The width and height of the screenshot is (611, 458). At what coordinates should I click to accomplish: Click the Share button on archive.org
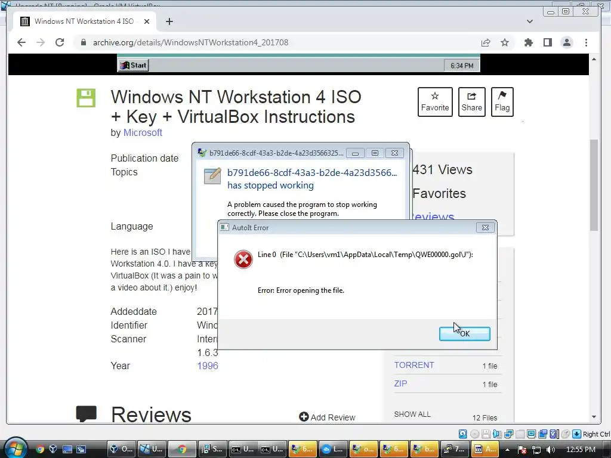(471, 102)
